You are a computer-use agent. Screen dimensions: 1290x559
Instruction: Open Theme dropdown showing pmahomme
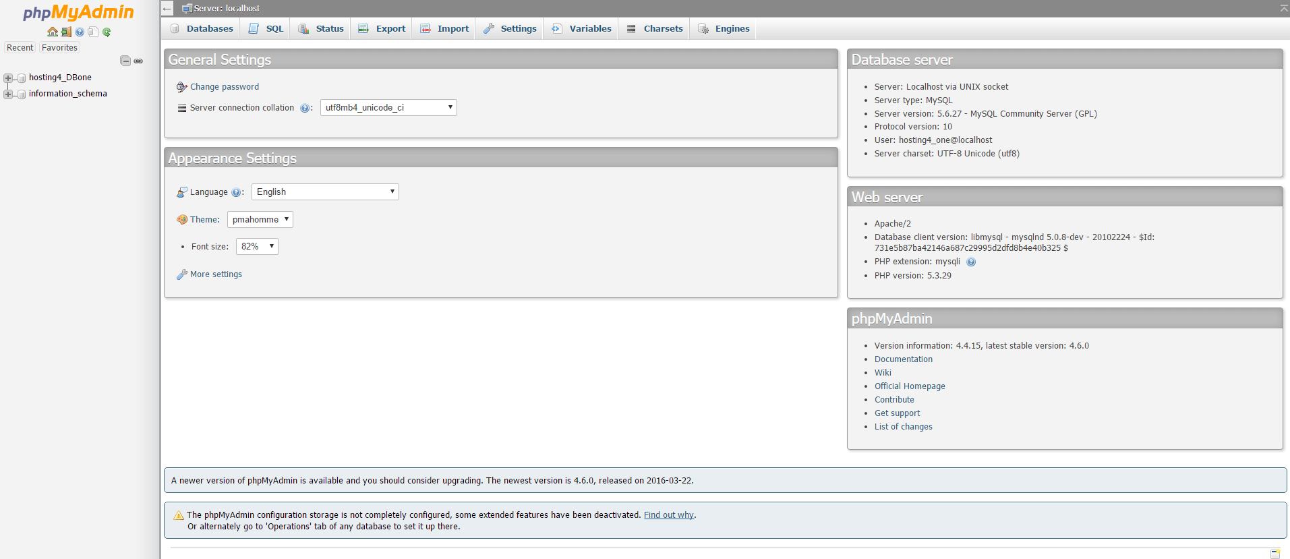[260, 220]
